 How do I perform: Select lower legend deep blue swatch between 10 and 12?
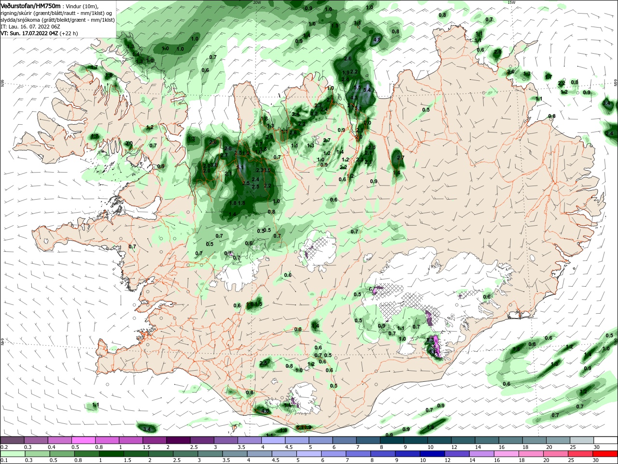[x=432, y=454]
